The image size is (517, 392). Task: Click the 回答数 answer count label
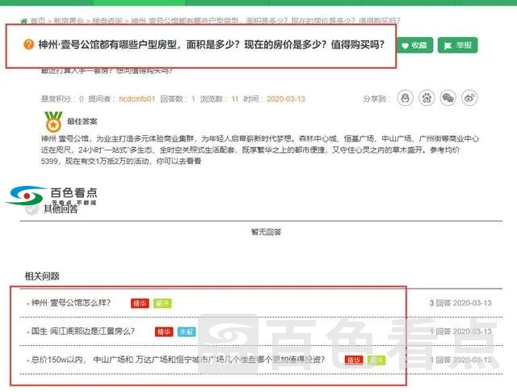tap(174, 99)
